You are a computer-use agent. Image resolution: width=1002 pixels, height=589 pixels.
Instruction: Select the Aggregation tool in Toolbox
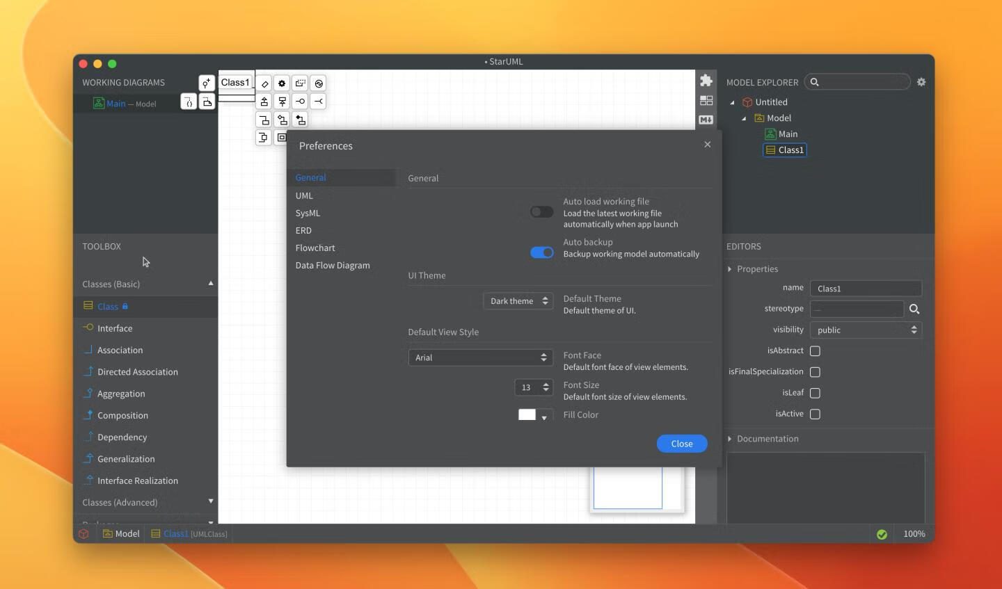121,394
